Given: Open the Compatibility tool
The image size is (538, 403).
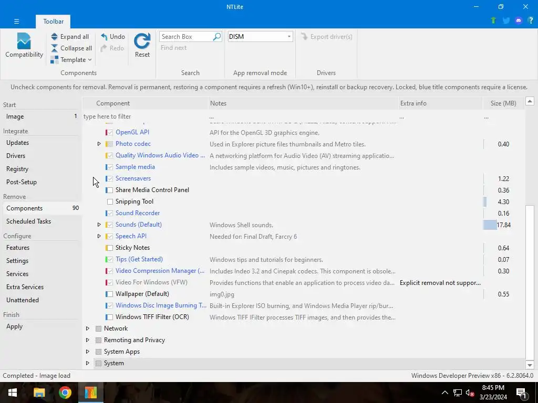Looking at the screenshot, I should 24,46.
